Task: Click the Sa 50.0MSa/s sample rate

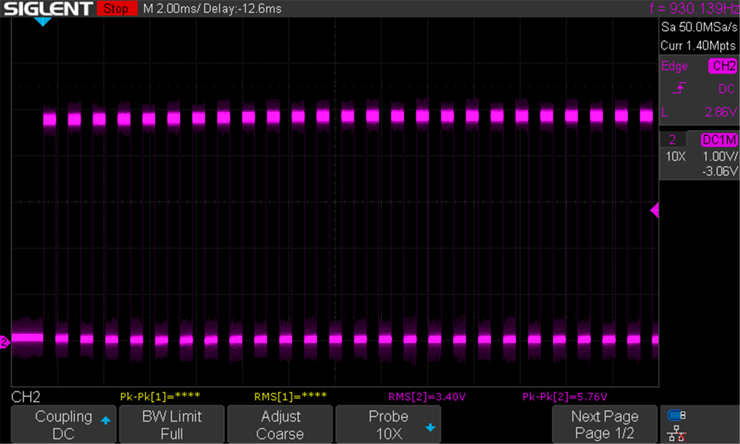Action: (698, 27)
